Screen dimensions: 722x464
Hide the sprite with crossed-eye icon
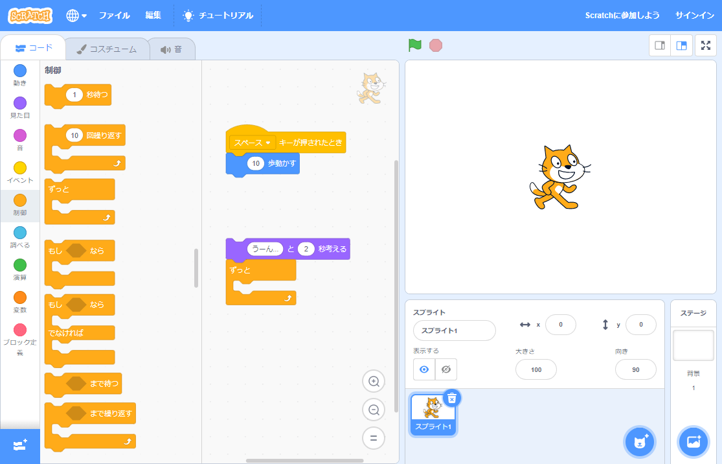[446, 369]
